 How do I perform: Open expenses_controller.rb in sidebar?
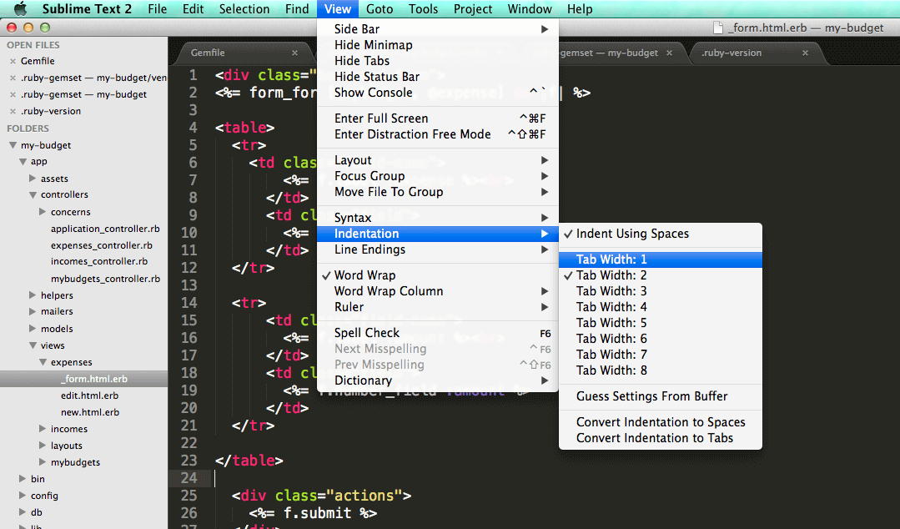(x=102, y=245)
